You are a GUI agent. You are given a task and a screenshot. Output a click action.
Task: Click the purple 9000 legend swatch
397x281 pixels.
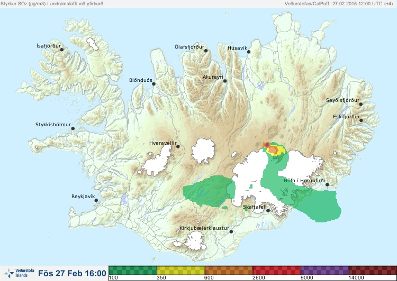pos(324,270)
